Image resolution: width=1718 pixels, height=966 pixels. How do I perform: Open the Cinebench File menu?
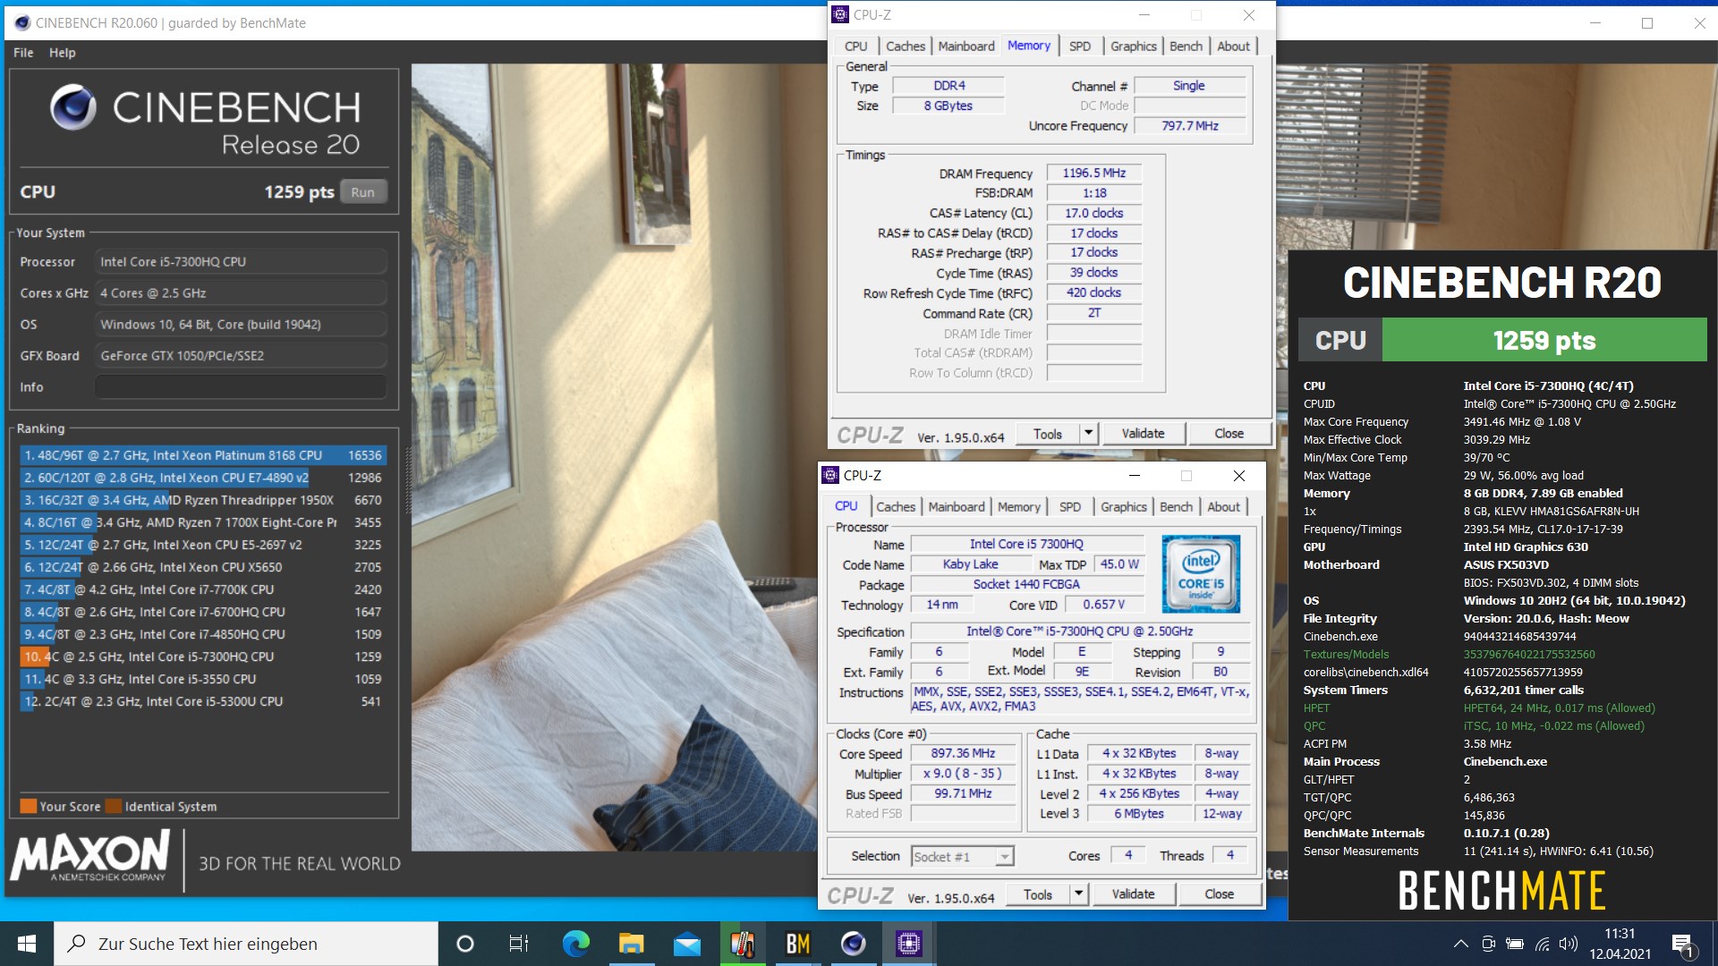(x=23, y=53)
